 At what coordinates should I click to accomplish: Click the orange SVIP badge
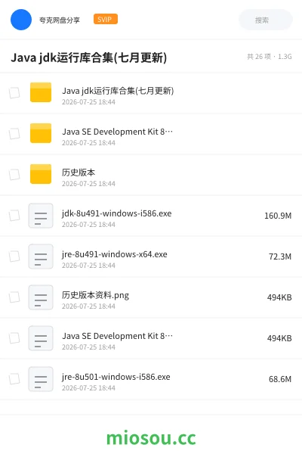pos(106,19)
